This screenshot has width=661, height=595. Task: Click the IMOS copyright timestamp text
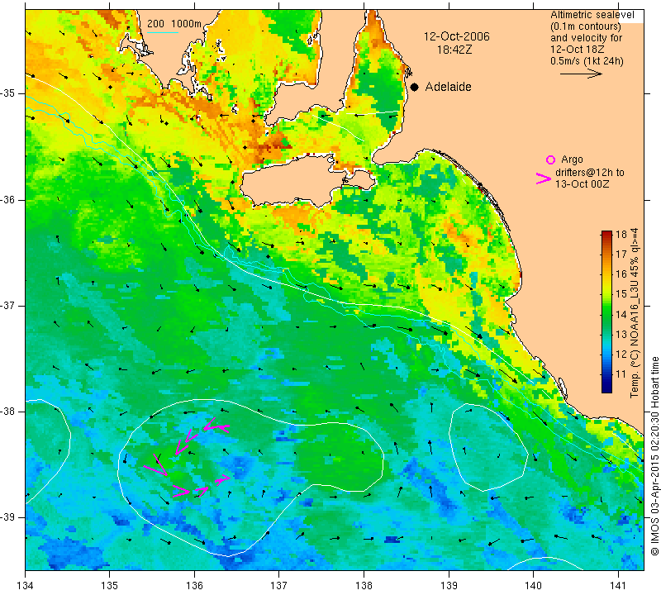point(654,456)
